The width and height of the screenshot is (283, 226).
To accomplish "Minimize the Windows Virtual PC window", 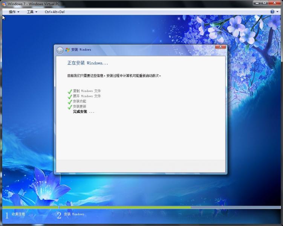I will pos(257,3).
